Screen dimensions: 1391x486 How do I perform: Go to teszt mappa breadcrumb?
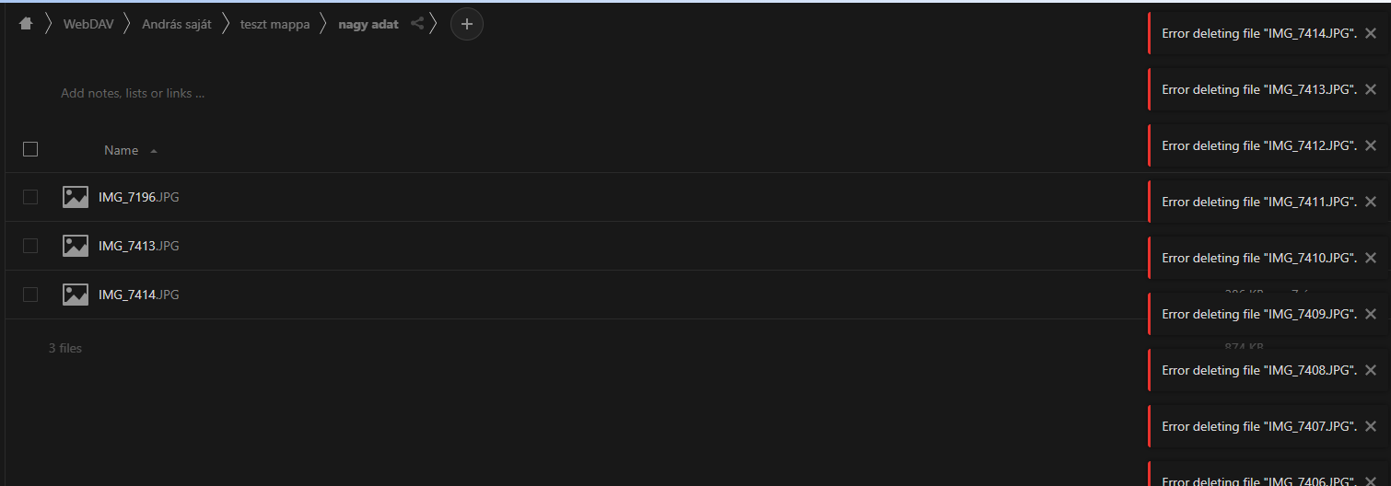pyautogui.click(x=275, y=25)
